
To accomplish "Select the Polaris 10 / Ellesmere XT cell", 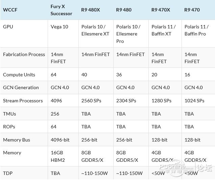I will [x=95, y=30].
